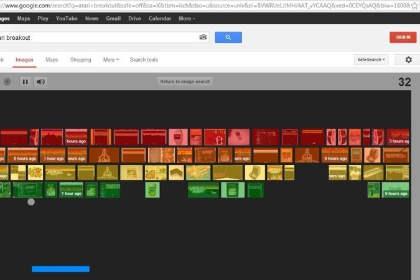Click the breakout search input field
420x280 pixels.
pos(103,37)
